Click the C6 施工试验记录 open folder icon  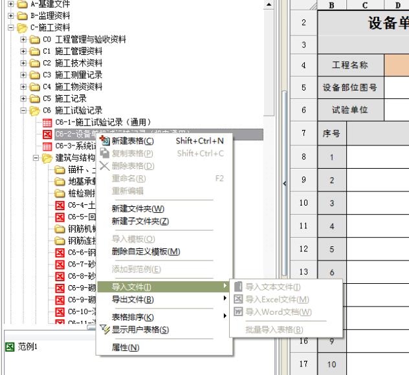[35, 111]
